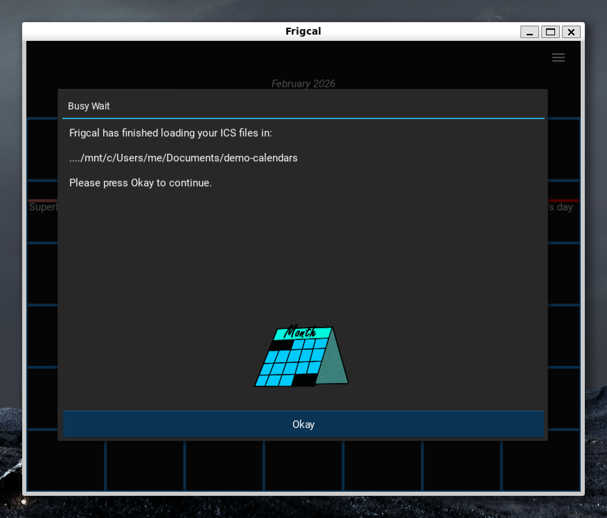Select the partially hidden 's day' event
Image resolution: width=607 pixels, height=518 pixels.
point(561,207)
